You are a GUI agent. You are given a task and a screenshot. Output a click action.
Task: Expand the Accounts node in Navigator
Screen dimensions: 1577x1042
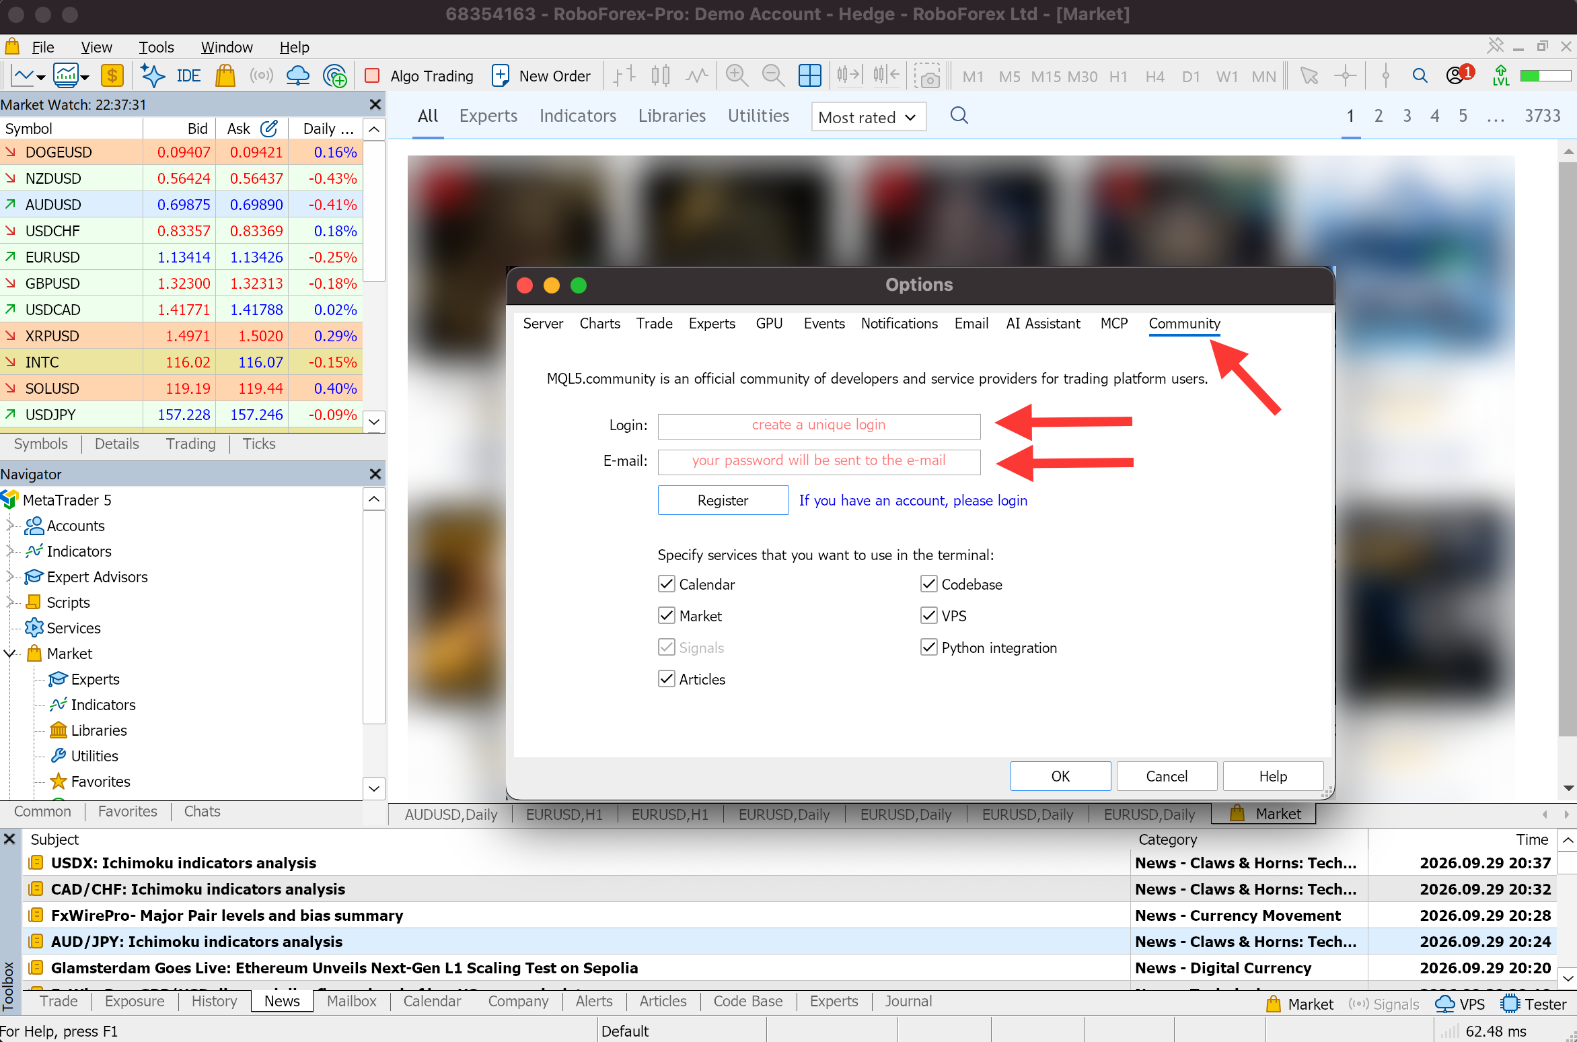[10, 526]
